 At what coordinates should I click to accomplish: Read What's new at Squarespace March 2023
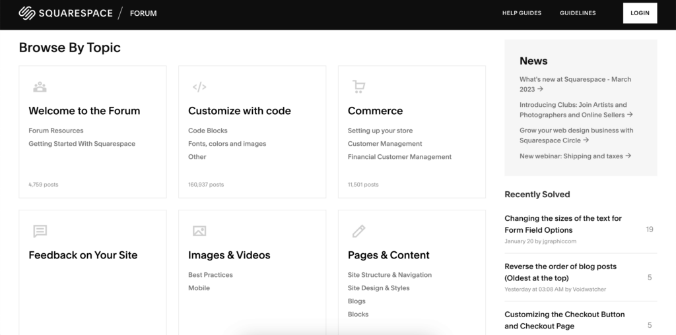pos(575,84)
